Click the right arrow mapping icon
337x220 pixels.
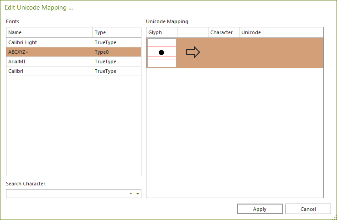193,52
